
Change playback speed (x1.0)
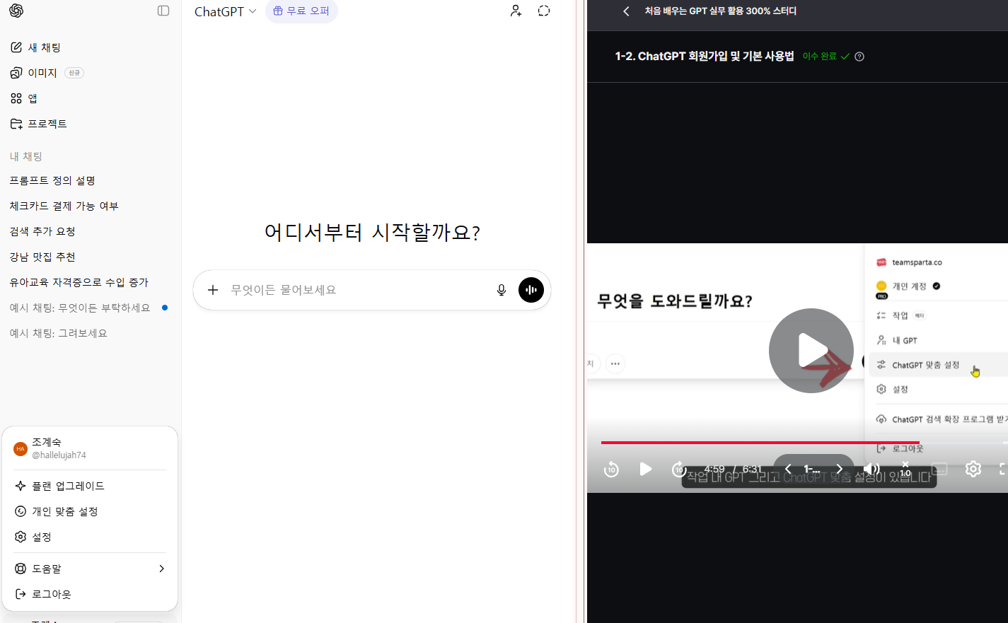[x=905, y=469]
